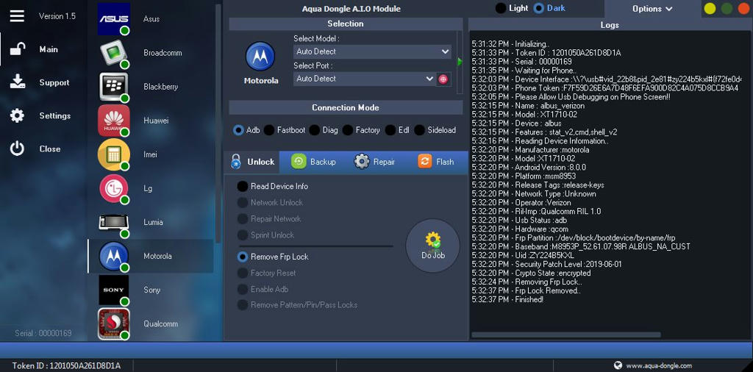Click the Settings menu label
The image size is (753, 372).
click(x=54, y=115)
